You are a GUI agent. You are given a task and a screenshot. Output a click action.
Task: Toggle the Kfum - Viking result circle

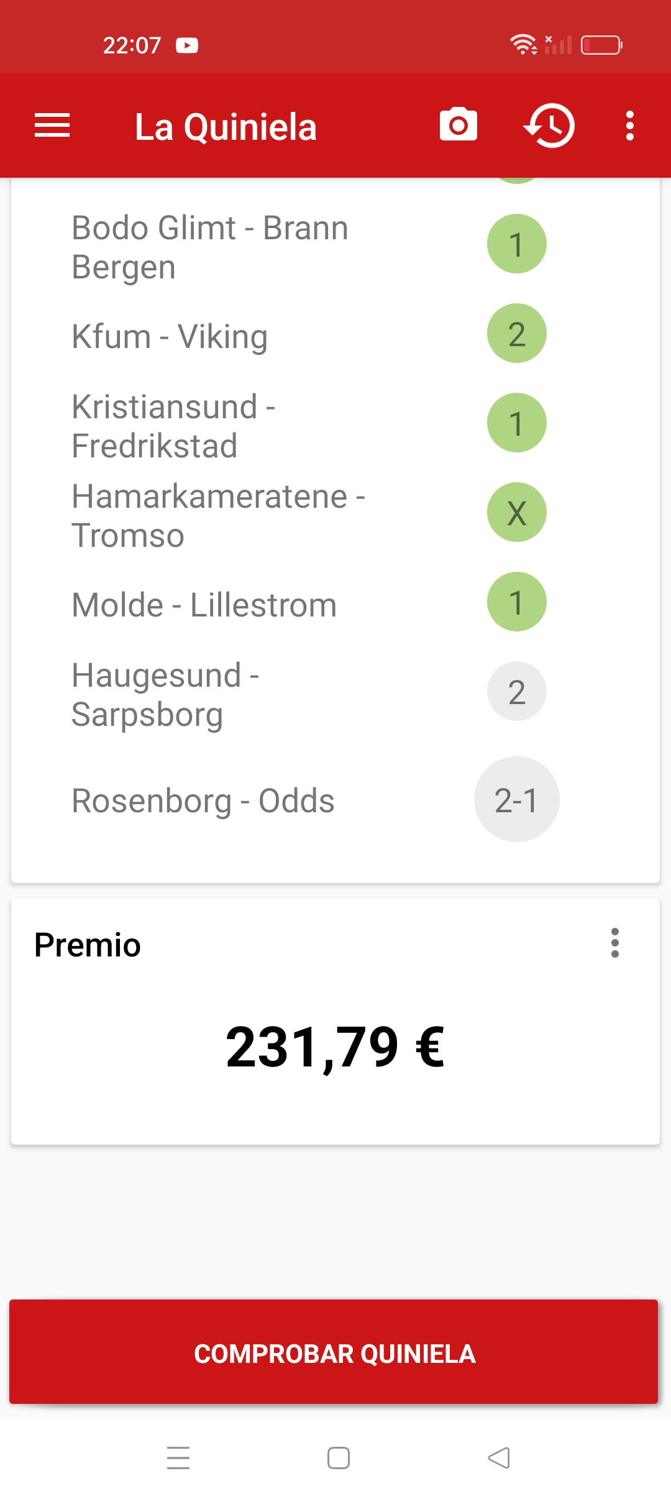pos(517,334)
